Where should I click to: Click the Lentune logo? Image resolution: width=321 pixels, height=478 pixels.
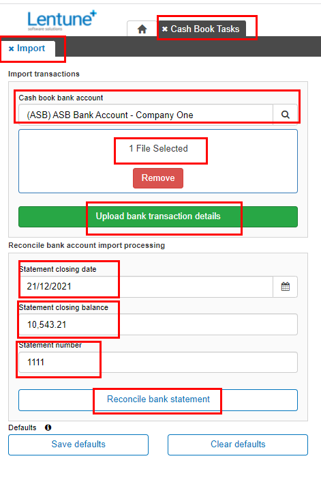(62, 20)
